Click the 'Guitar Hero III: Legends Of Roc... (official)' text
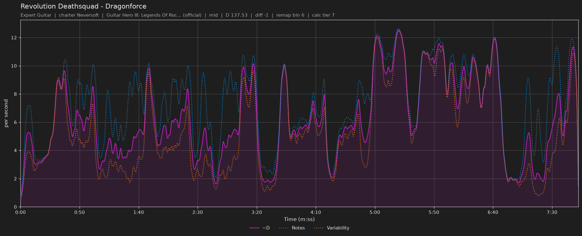The height and width of the screenshot is (236, 582). (154, 15)
